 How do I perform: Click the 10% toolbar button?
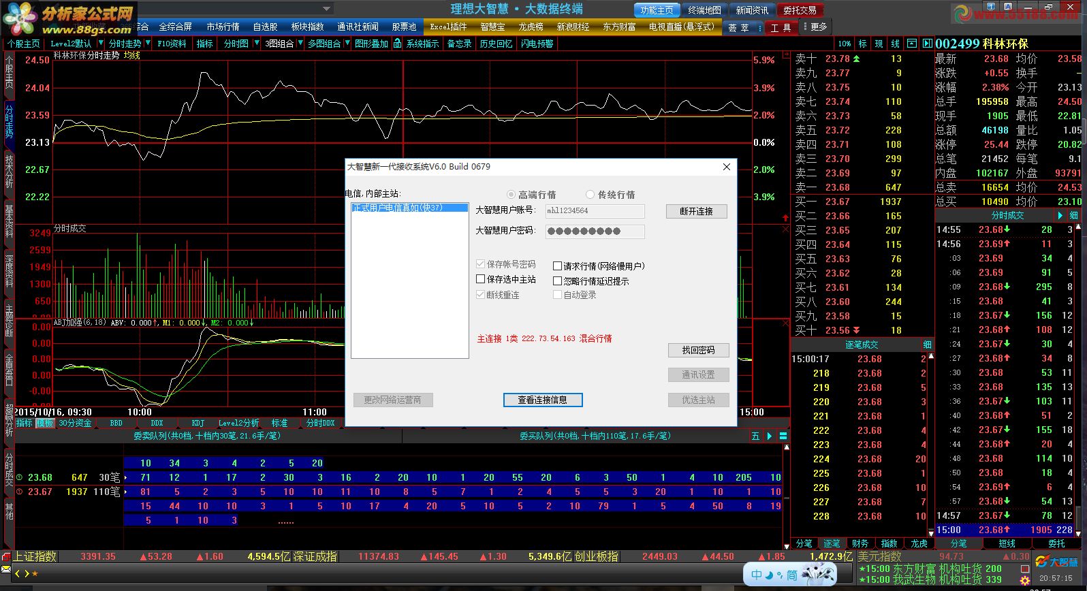pos(845,44)
